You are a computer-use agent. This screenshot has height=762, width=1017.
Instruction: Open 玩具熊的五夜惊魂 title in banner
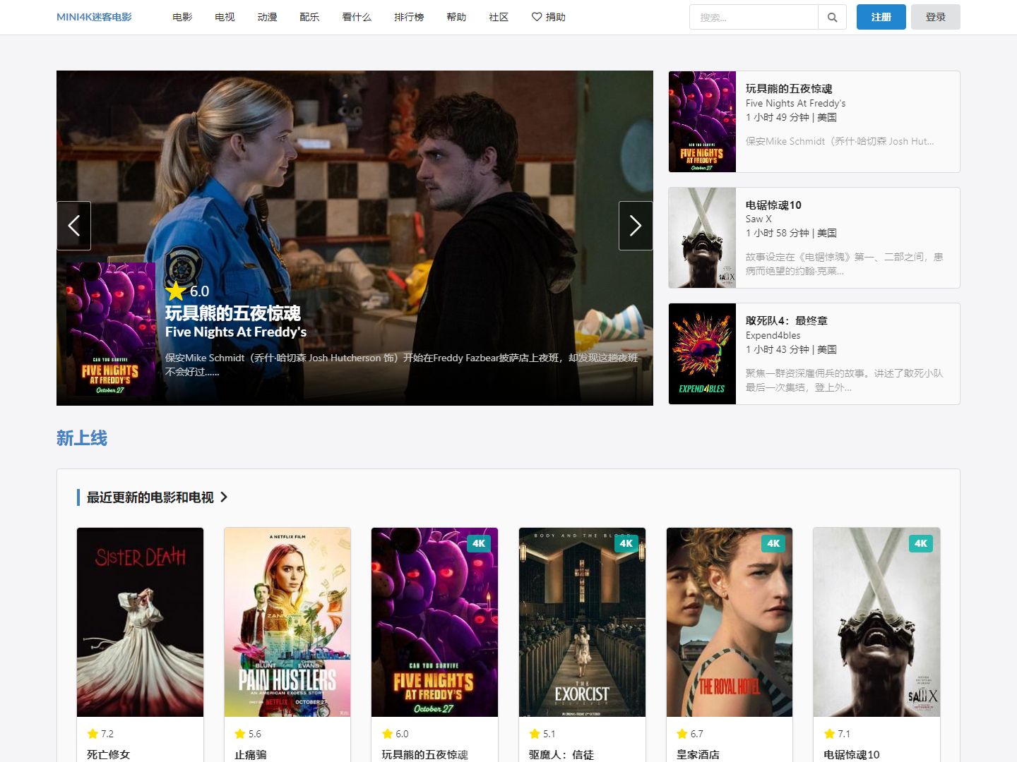click(233, 313)
